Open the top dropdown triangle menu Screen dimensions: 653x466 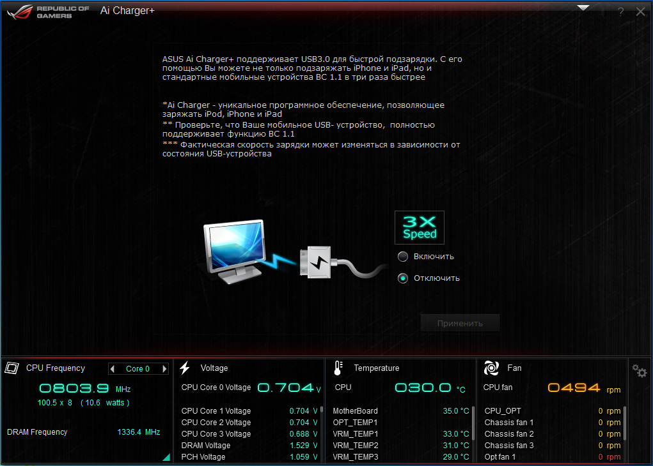point(583,8)
